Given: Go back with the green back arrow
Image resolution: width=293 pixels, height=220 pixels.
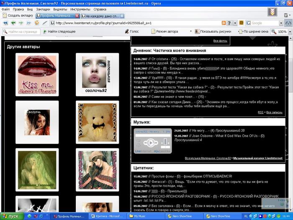Looking at the screenshot, I should (x=13, y=23).
